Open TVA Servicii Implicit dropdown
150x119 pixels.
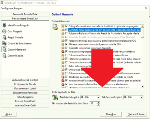pyautogui.click(x=141, y=97)
